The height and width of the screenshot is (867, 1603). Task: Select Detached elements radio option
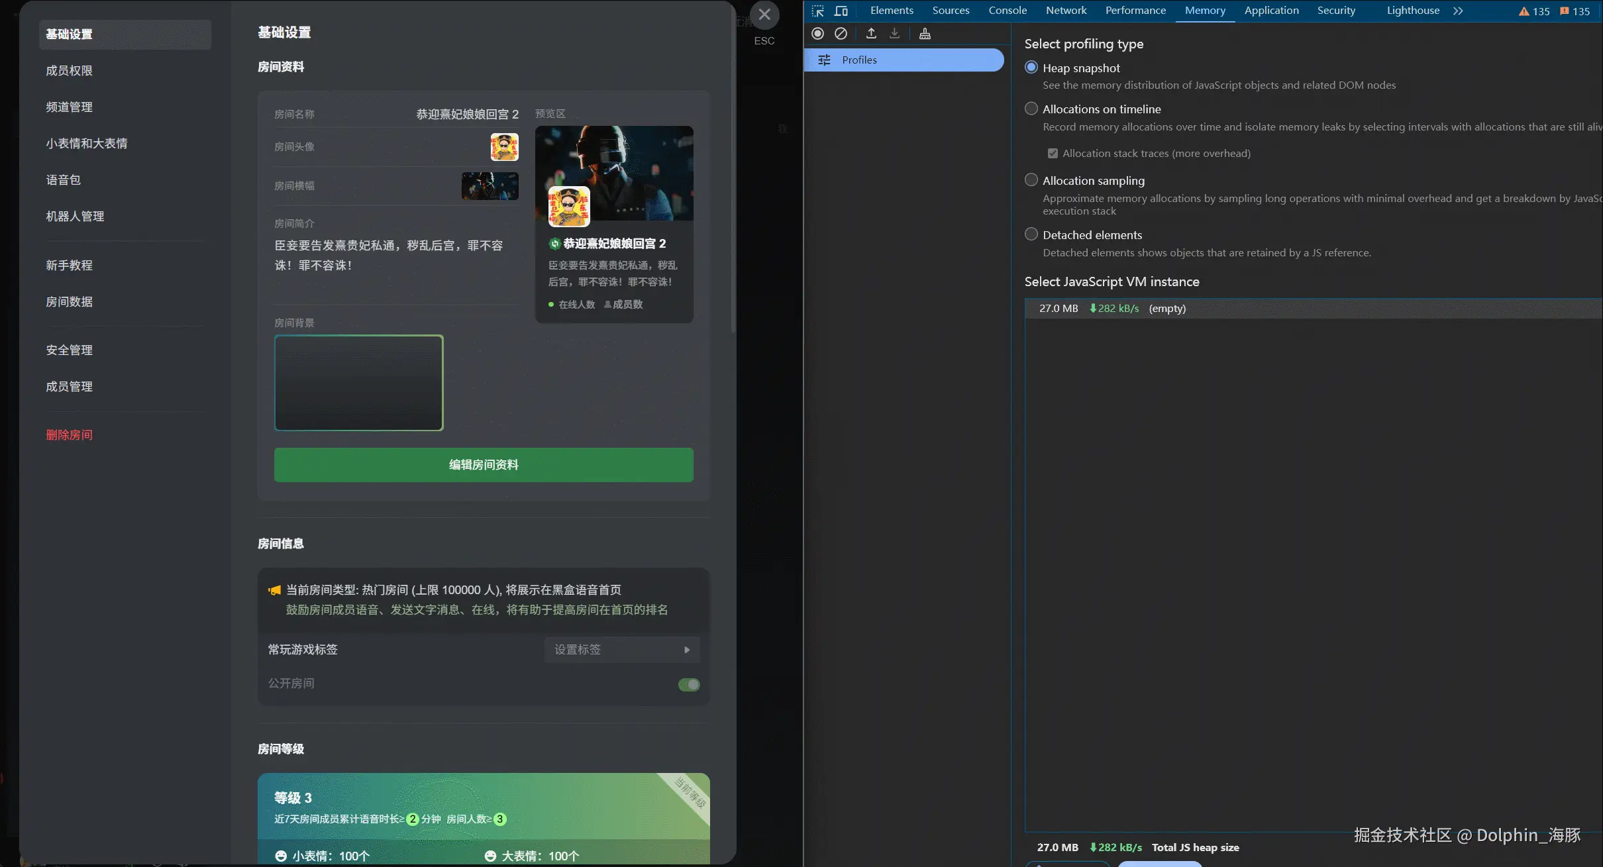pos(1031,234)
